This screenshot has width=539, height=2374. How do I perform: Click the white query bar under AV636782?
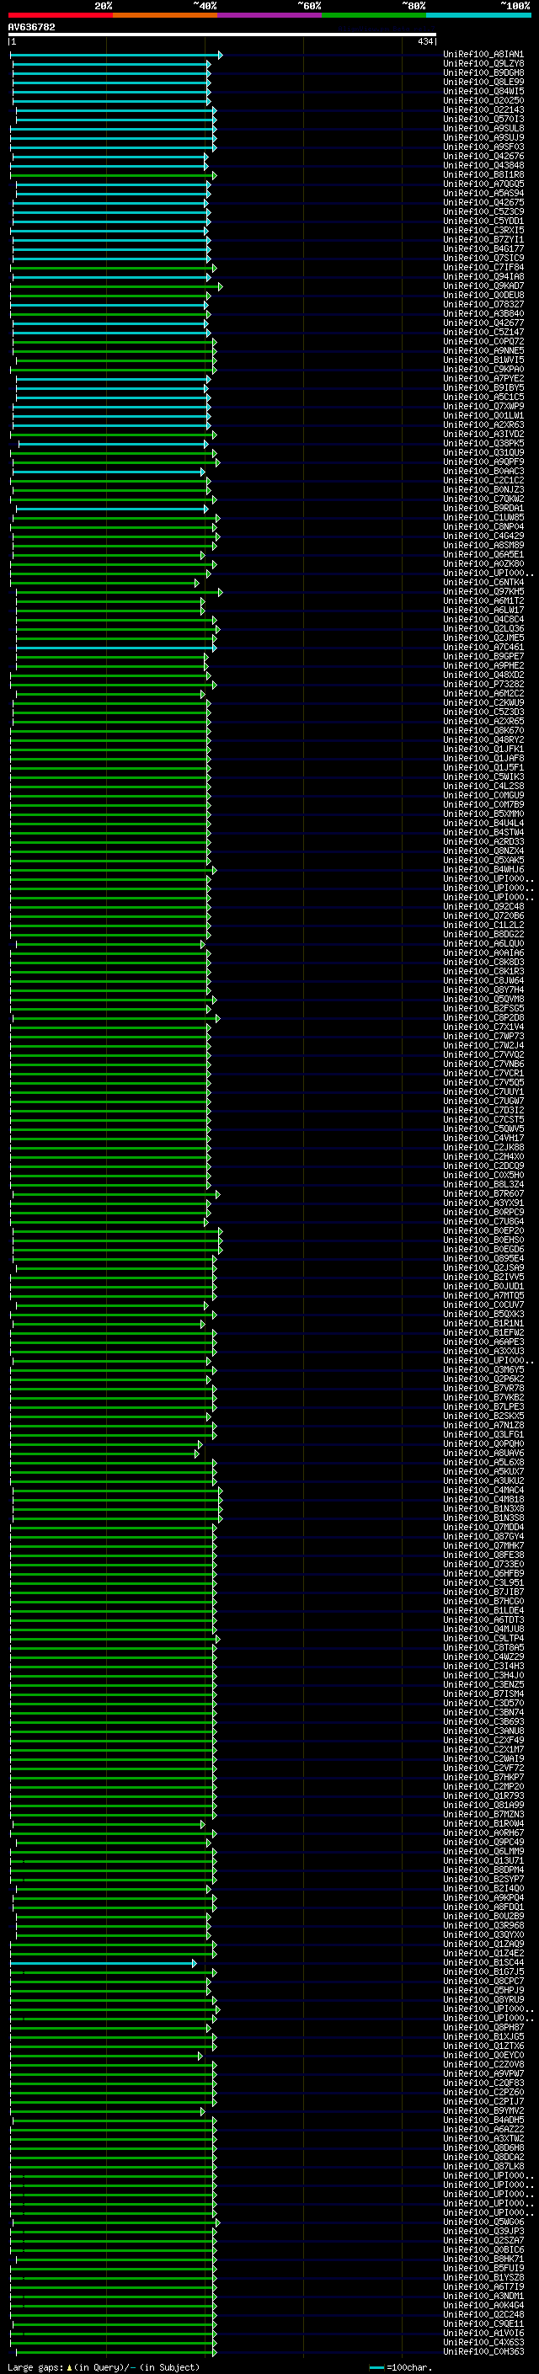point(221,35)
